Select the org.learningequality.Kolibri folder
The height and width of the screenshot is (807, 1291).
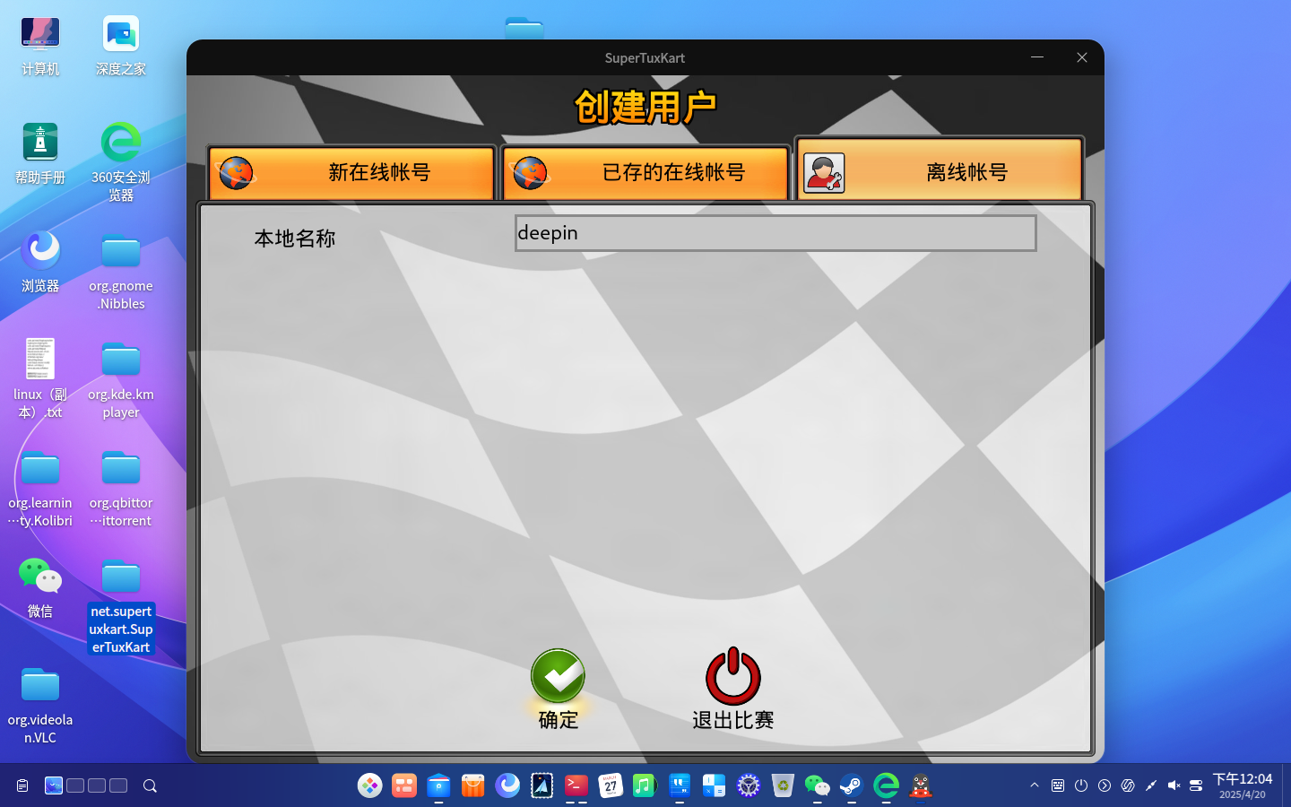click(x=40, y=490)
